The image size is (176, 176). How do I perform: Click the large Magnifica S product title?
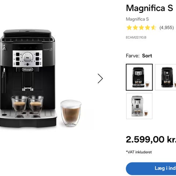(149, 8)
